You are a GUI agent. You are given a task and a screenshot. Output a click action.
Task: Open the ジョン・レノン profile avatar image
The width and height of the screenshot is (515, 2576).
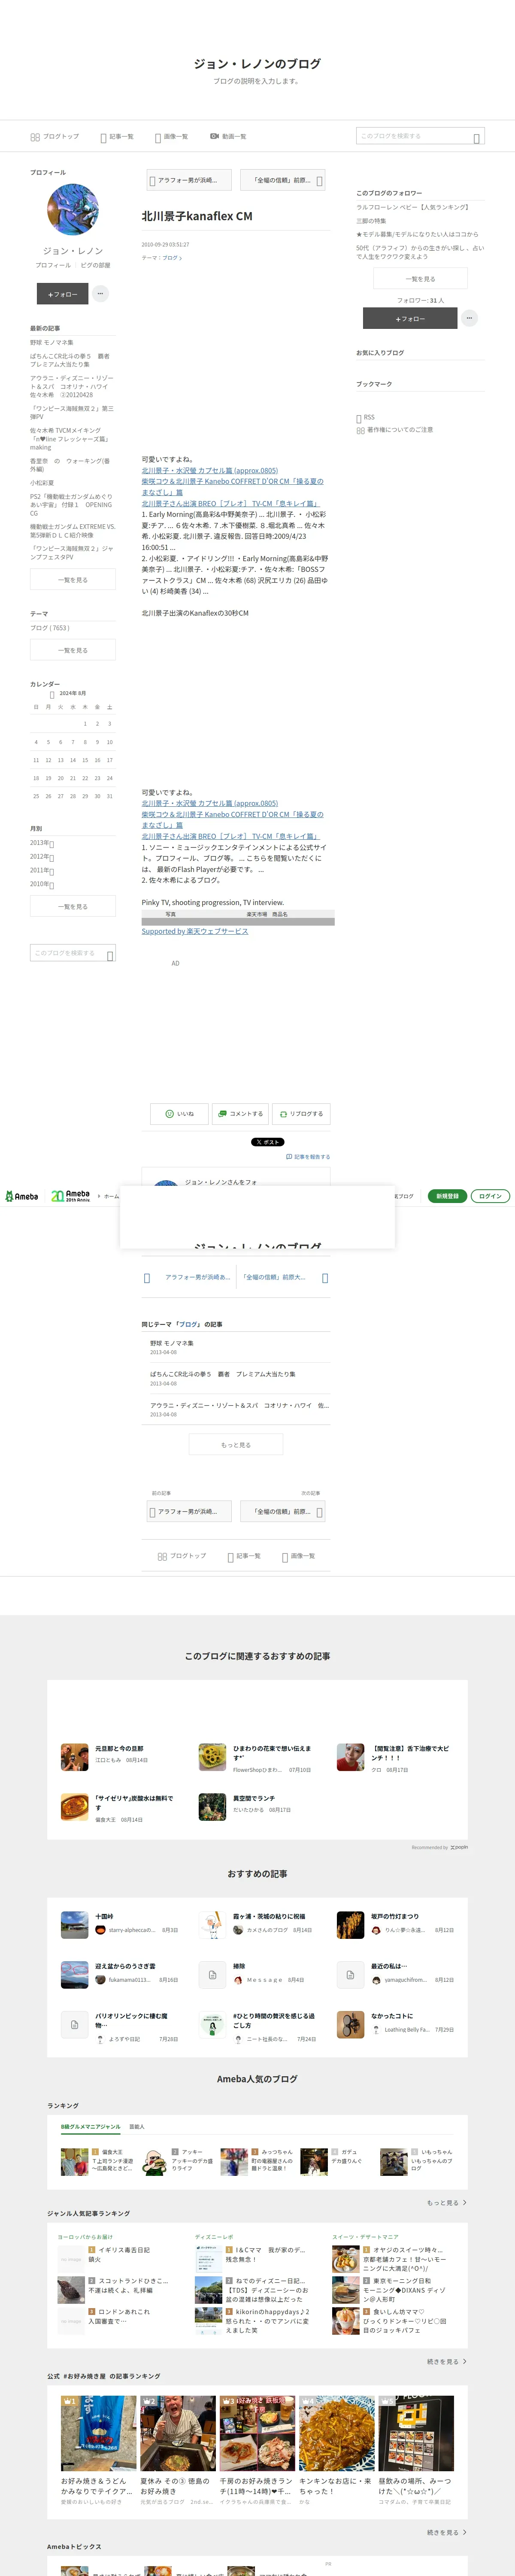tap(73, 210)
